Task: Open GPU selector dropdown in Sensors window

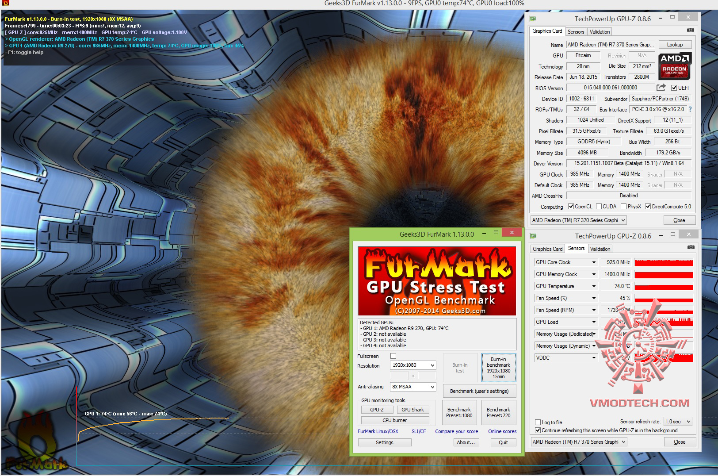Action: [x=579, y=442]
